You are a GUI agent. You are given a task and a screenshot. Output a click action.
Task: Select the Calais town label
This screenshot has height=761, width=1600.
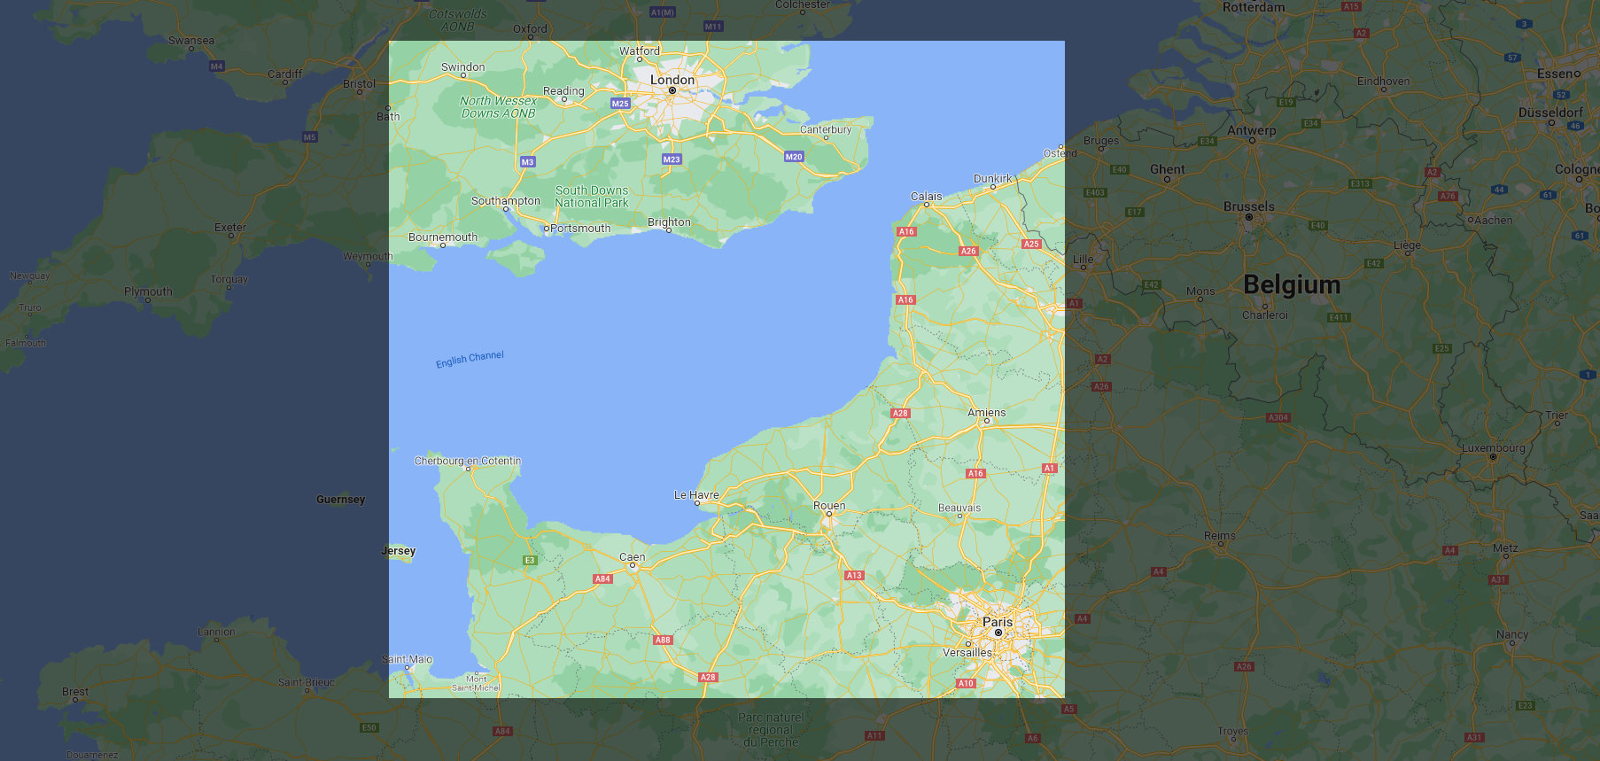coord(927,196)
